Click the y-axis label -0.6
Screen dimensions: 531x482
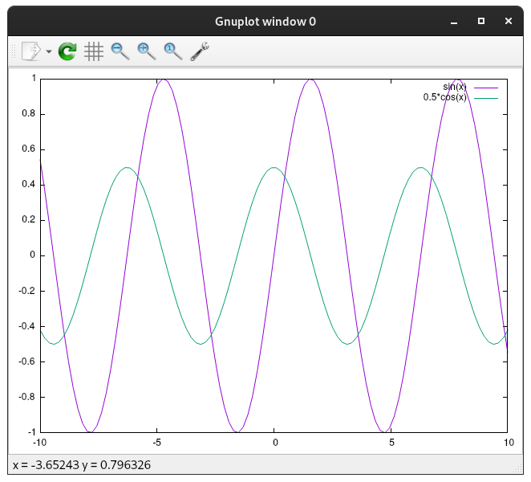pyautogui.click(x=26, y=361)
